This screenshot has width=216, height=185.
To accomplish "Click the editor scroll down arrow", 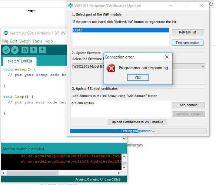I will (124, 139).
